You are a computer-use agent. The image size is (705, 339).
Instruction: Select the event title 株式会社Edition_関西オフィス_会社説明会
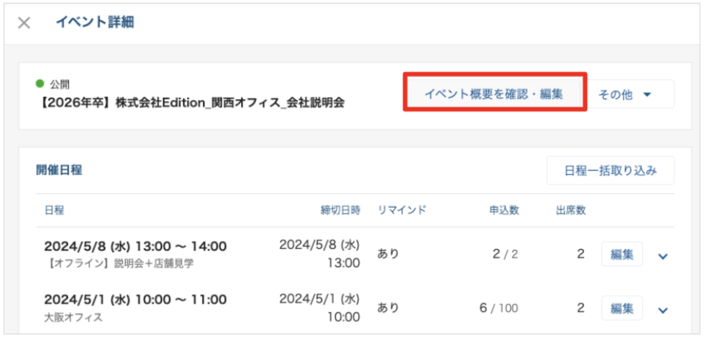coord(192,103)
